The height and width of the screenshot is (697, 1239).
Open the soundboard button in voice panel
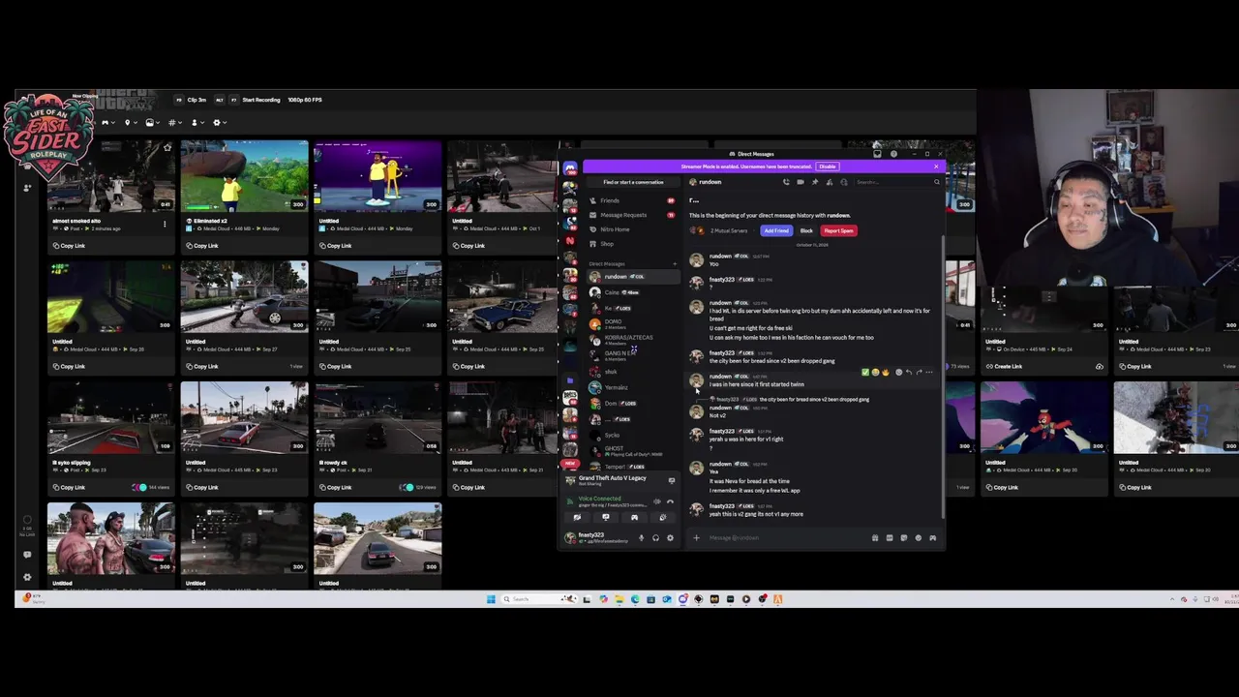tap(662, 517)
